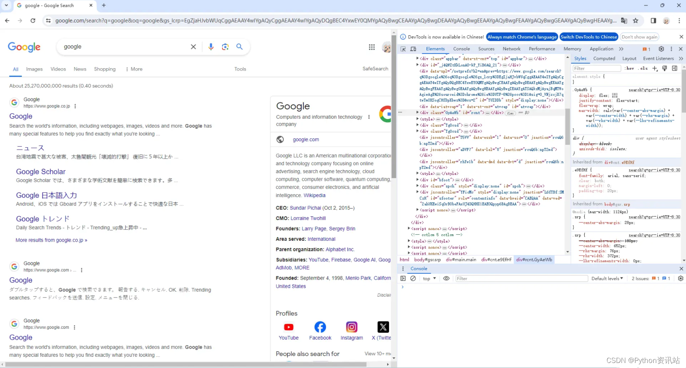Click Always match Chrome's language button
Image resolution: width=686 pixels, height=368 pixels.
[522, 37]
